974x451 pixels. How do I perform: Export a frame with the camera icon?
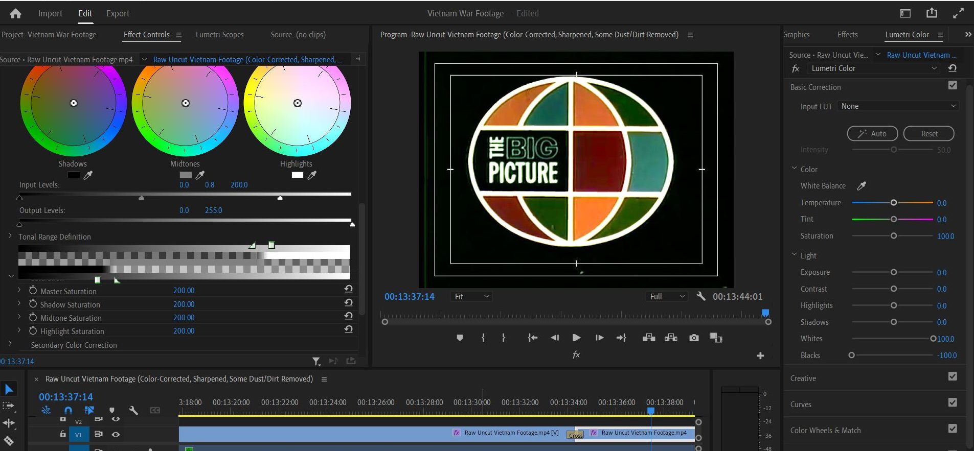[x=694, y=338]
